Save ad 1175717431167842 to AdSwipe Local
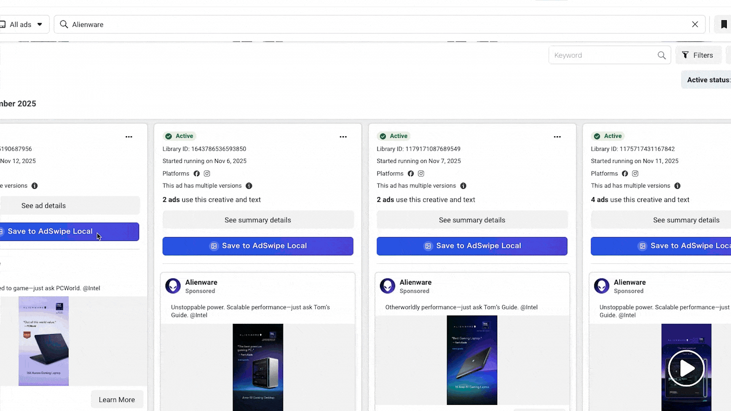731x411 pixels. (x=661, y=246)
